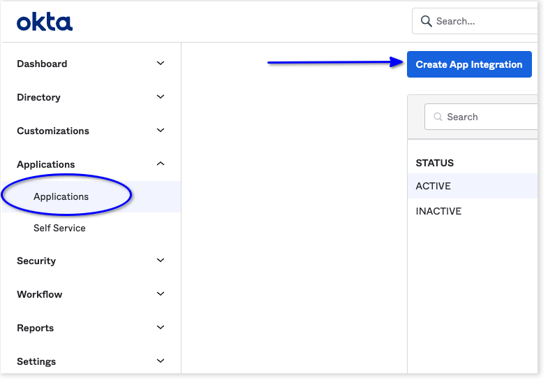Filter applications by INACTIVE status
Image resolution: width=548 pixels, height=383 pixels.
pos(438,212)
